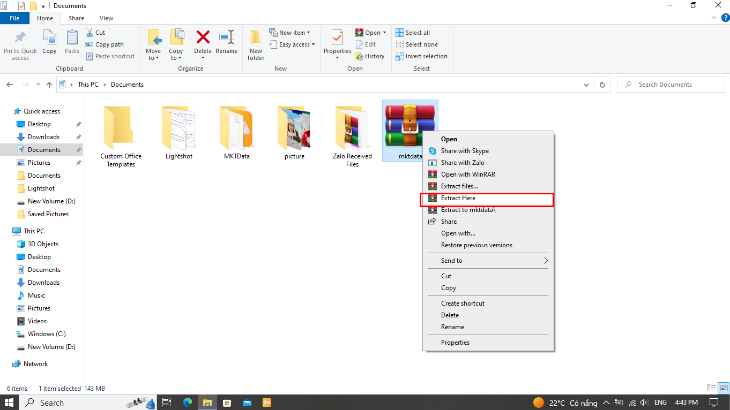The image size is (730, 410).
Task: Switch to large icons view in status bar
Action: (x=724, y=388)
